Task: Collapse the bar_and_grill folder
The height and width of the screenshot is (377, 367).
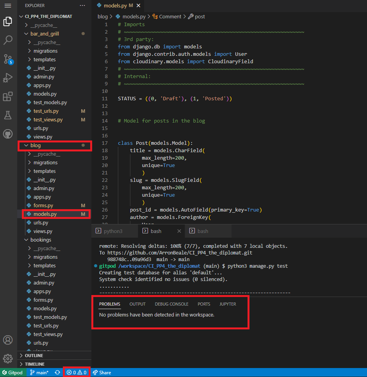Action: pos(54,34)
